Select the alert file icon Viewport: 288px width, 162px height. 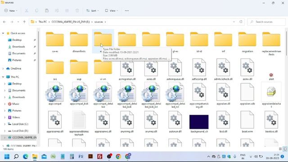271,75
